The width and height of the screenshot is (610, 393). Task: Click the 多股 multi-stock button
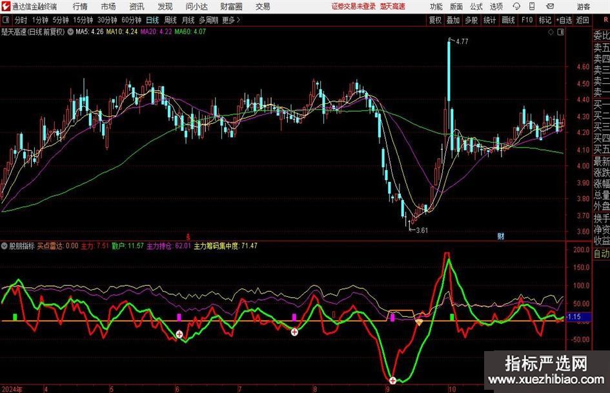click(x=471, y=20)
